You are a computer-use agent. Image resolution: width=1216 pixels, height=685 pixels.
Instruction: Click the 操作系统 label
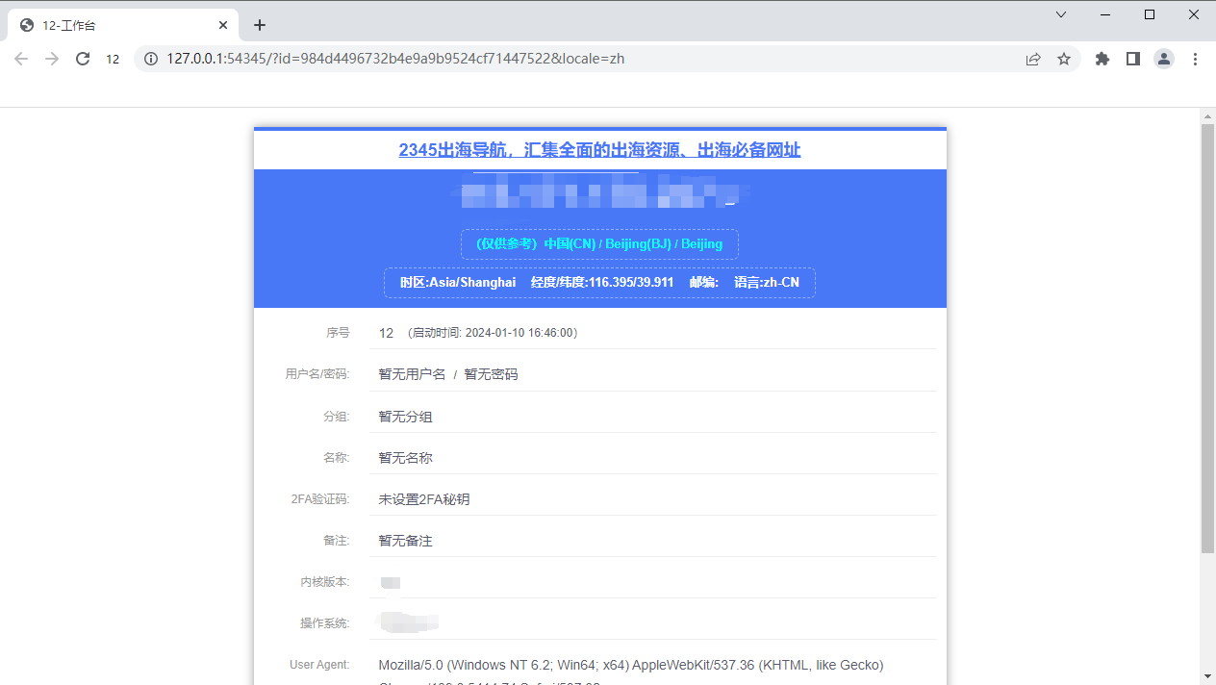pyautogui.click(x=325, y=623)
